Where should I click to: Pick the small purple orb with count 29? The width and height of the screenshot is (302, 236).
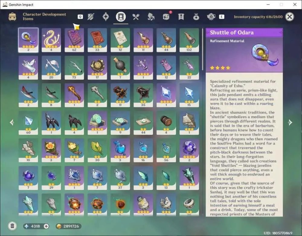(x=51, y=178)
